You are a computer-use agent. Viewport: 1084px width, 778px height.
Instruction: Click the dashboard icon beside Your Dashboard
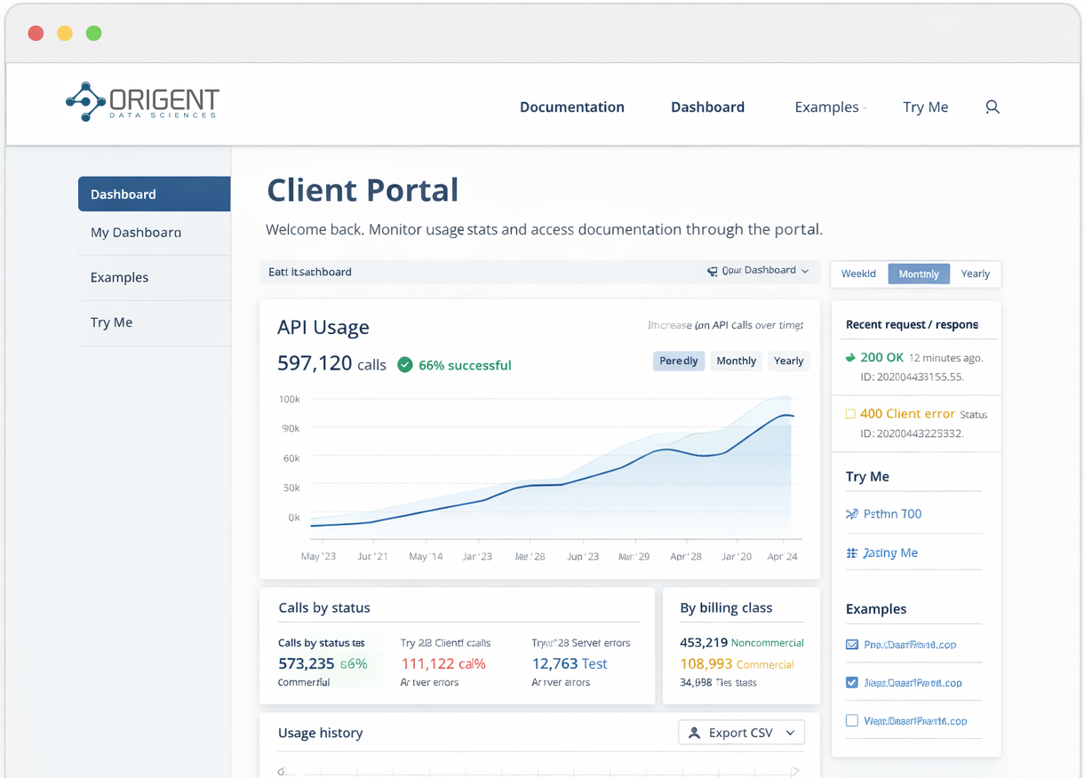(x=712, y=270)
